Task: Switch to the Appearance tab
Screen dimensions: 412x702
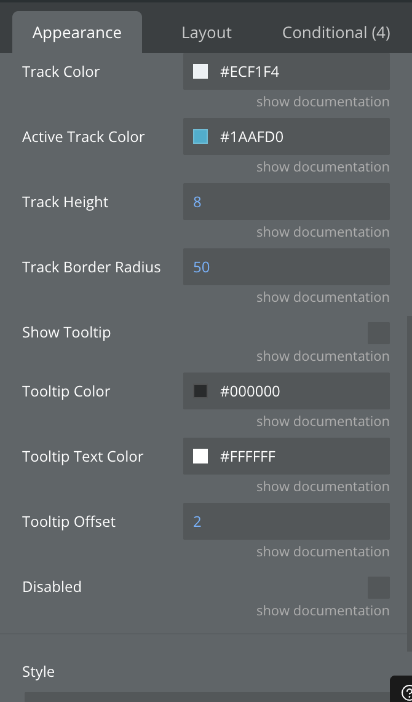Action: [77, 33]
